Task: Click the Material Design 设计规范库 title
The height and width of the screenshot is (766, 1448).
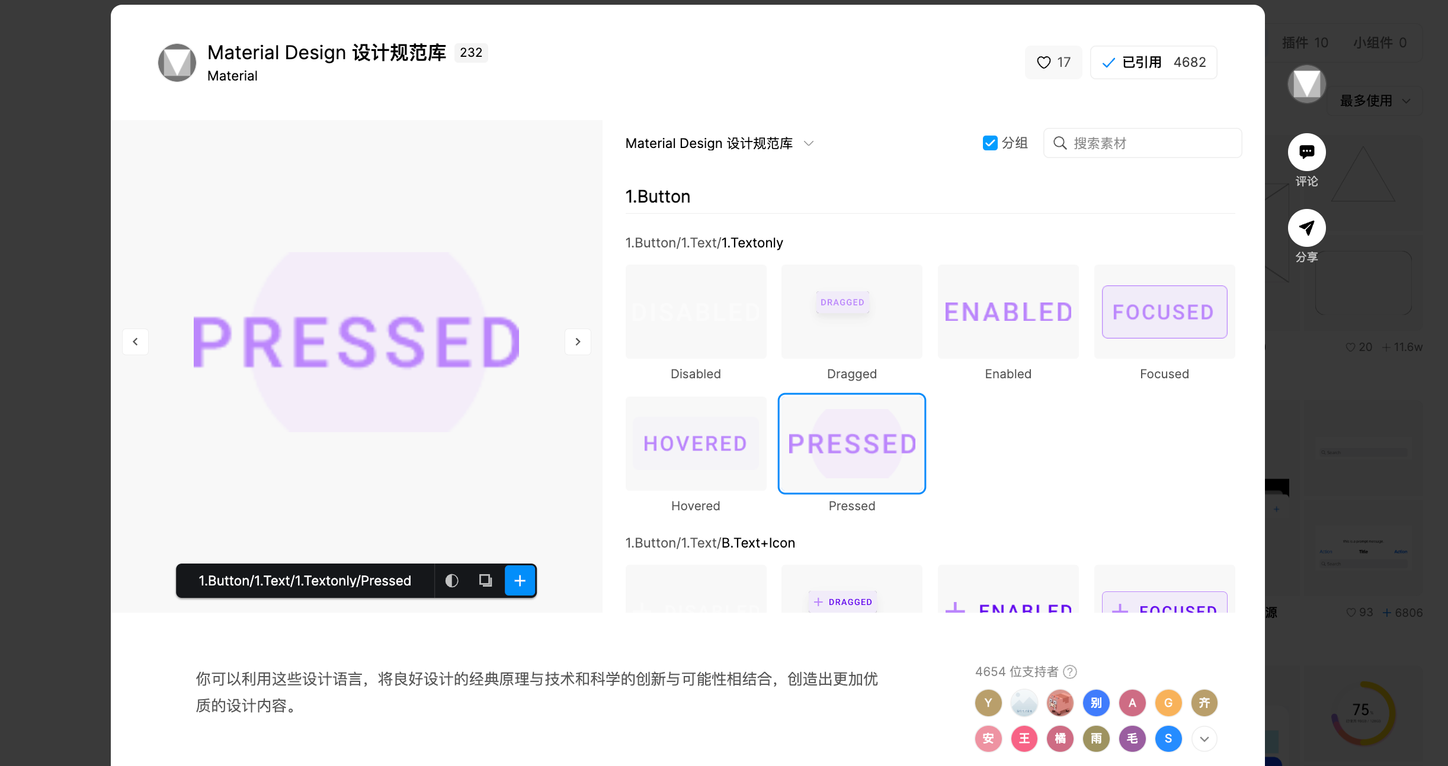Action: [x=326, y=53]
